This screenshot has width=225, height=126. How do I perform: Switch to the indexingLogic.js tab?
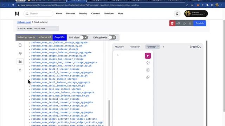(x=26, y=37)
